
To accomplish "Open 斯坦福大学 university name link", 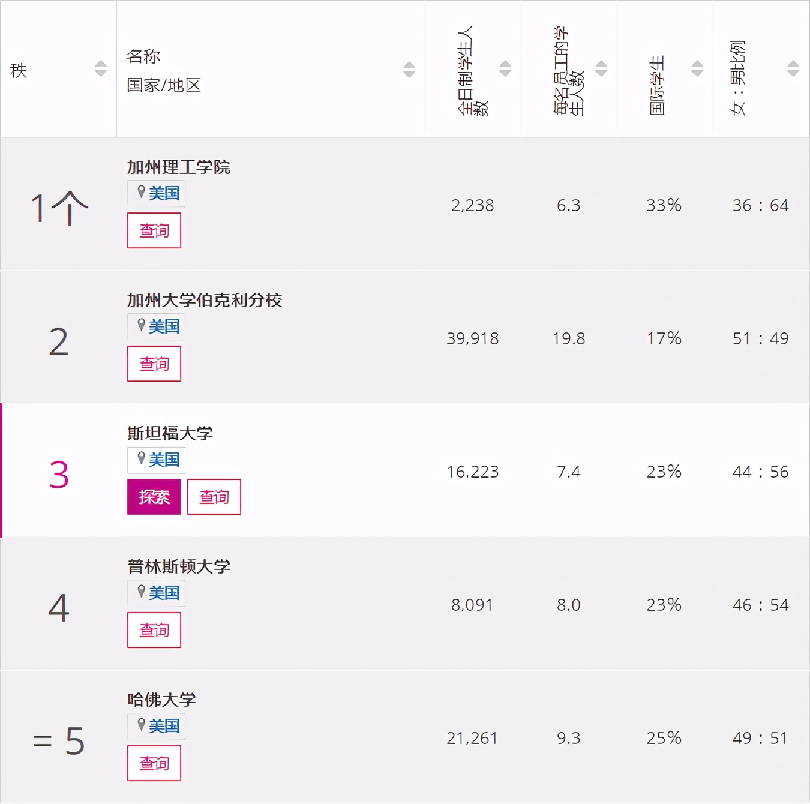I will pos(170,433).
